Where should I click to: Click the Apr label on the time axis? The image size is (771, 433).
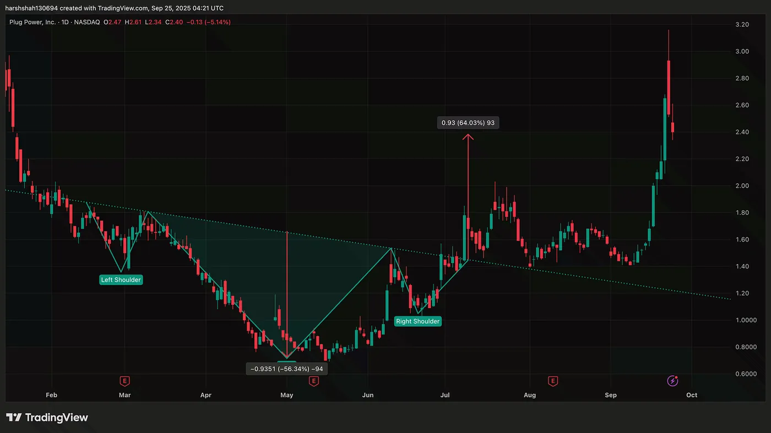(205, 395)
